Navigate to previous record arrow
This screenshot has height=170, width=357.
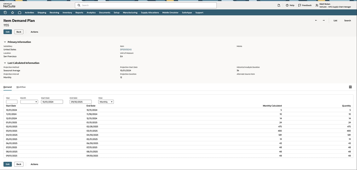316,21
